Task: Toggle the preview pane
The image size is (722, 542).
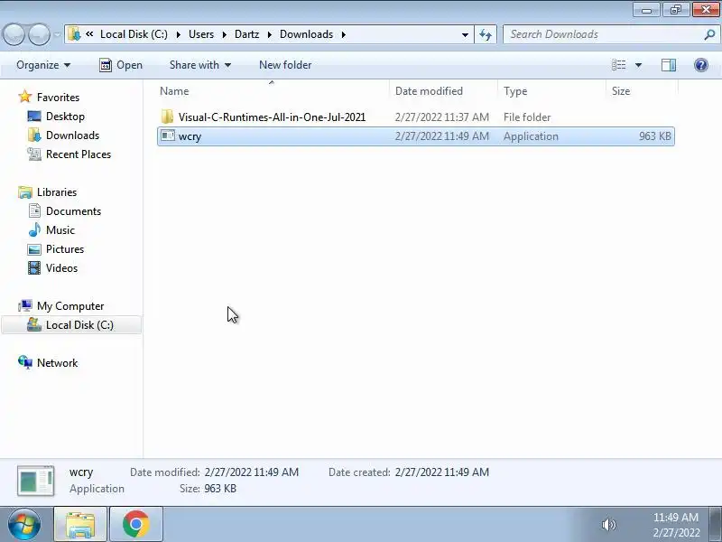Action: point(668,65)
